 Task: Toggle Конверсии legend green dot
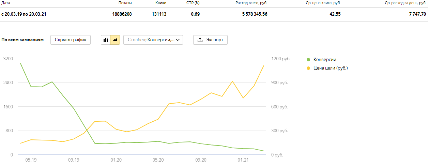[309, 60]
